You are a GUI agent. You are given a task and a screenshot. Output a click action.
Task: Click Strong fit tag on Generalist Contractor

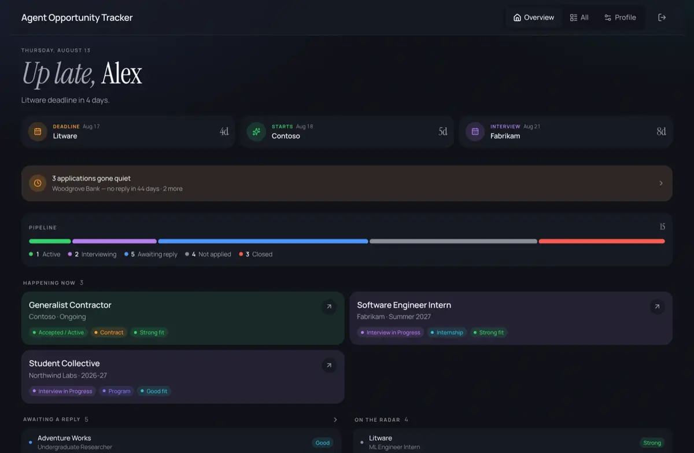click(x=149, y=333)
